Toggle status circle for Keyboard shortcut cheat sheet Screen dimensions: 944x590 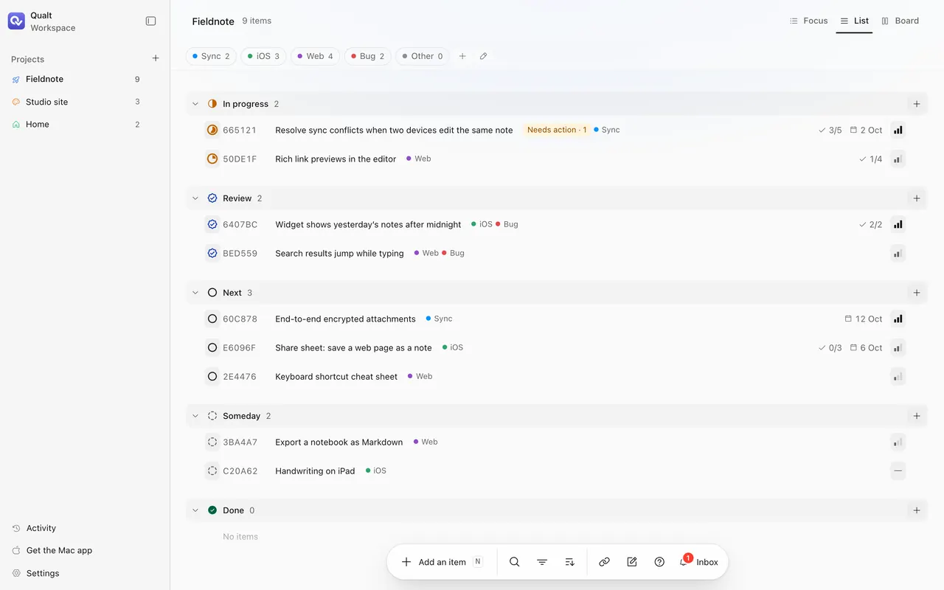coord(212,376)
